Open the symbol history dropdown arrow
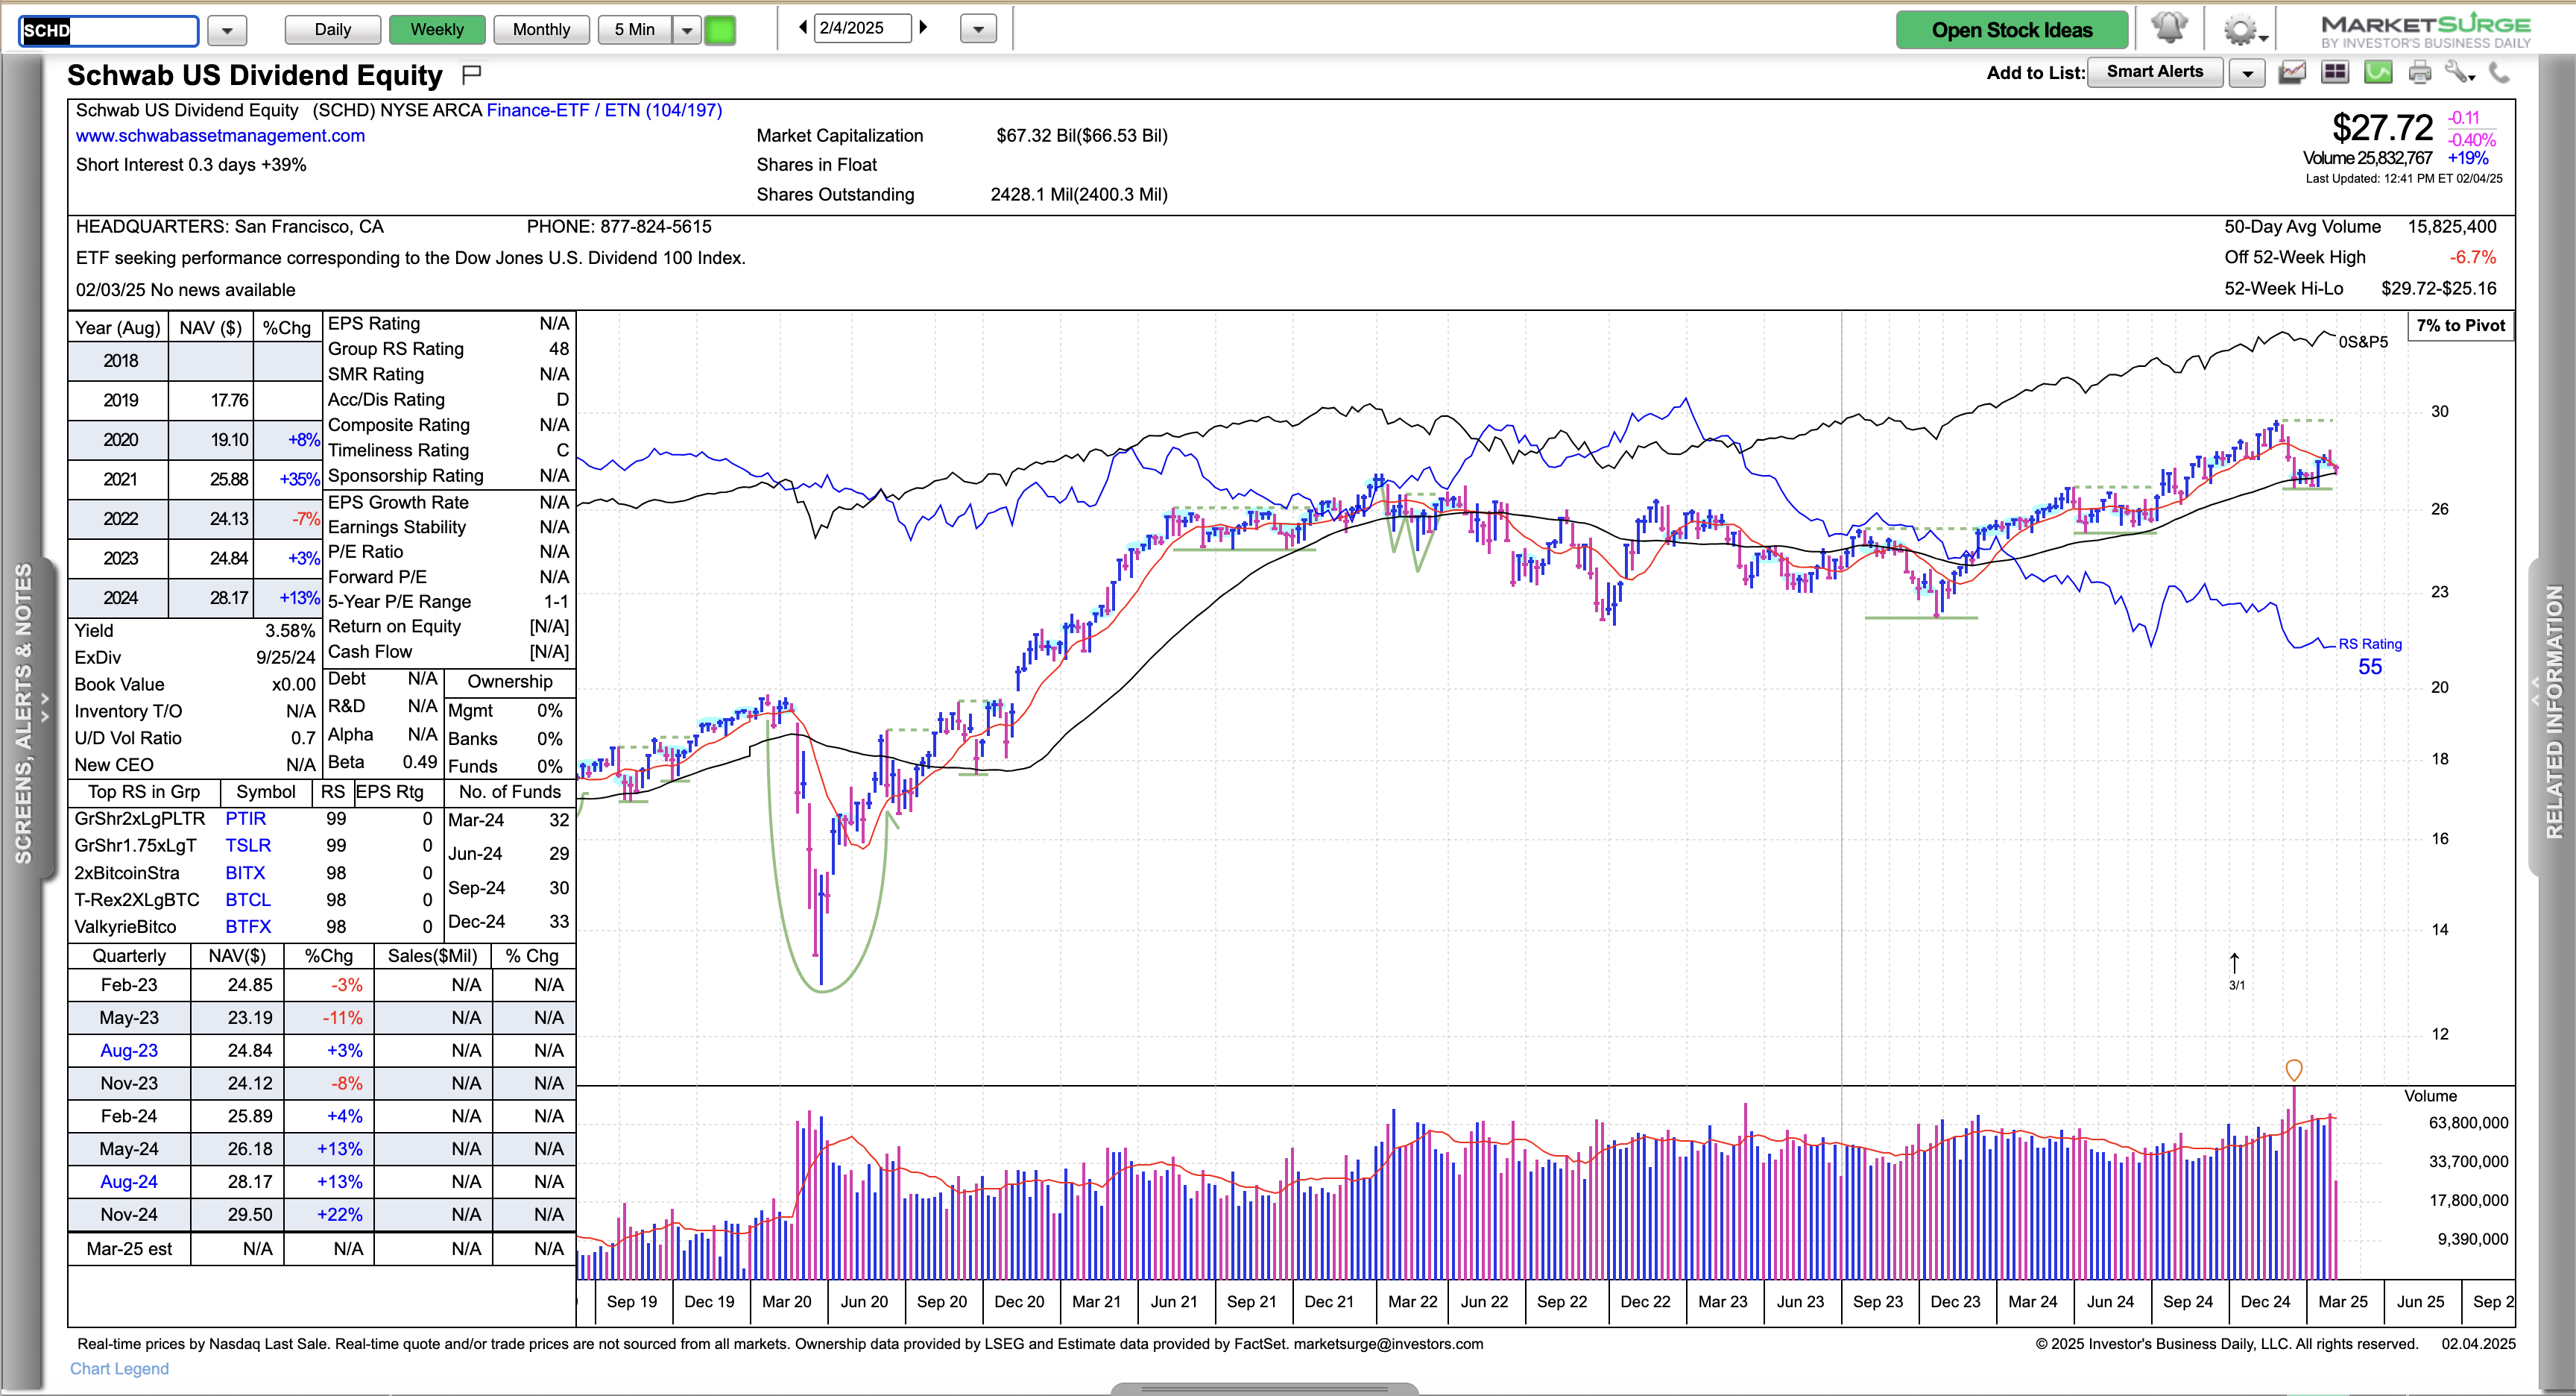The width and height of the screenshot is (2576, 1396). (x=227, y=31)
